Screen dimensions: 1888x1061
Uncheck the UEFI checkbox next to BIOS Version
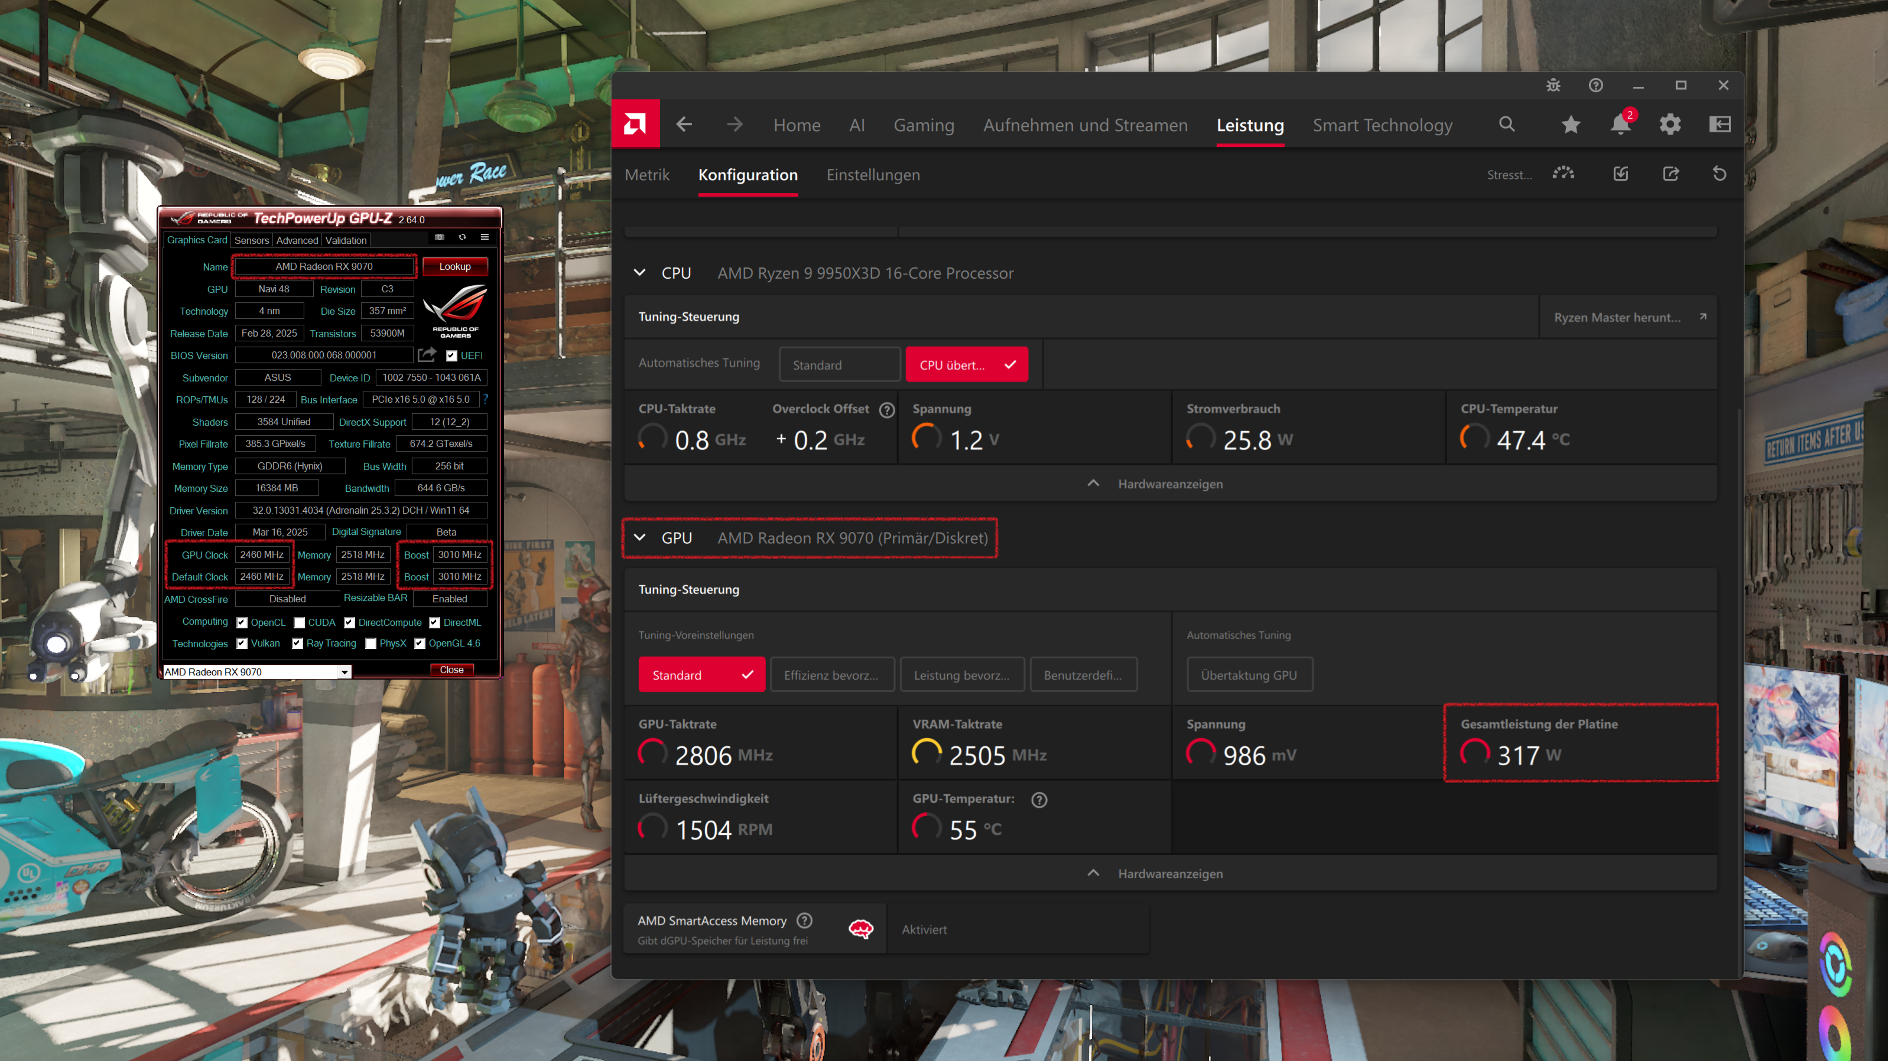pos(451,355)
